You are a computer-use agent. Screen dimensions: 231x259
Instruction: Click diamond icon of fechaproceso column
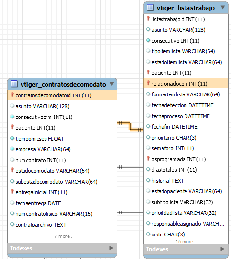[148, 116]
